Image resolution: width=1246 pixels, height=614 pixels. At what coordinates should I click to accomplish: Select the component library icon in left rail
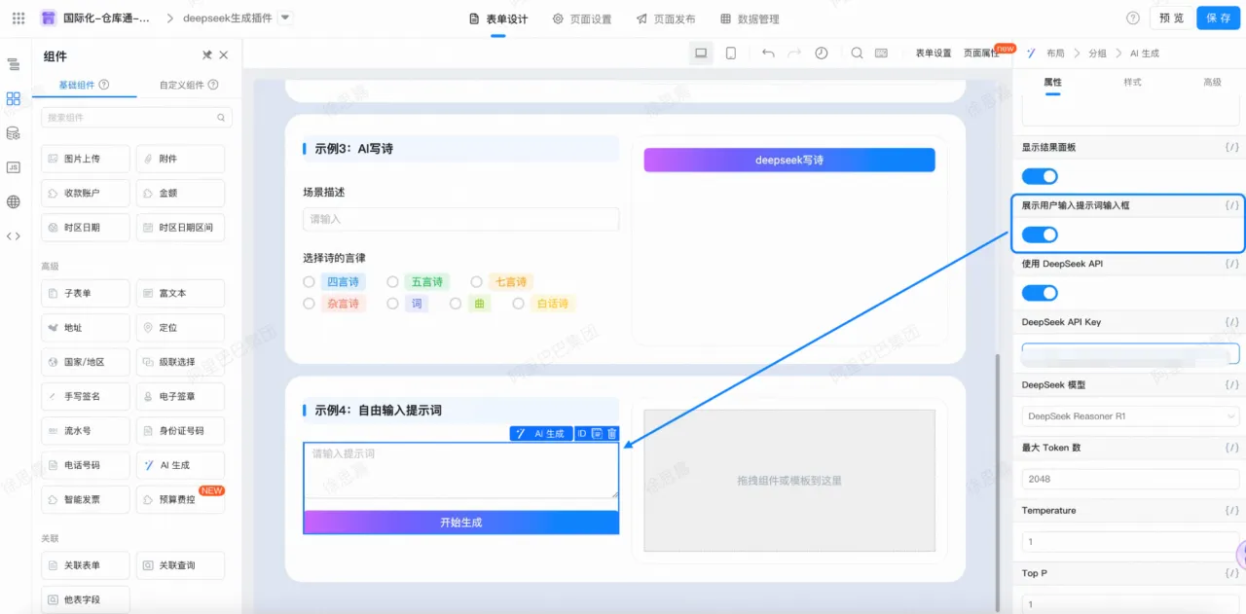tap(13, 98)
